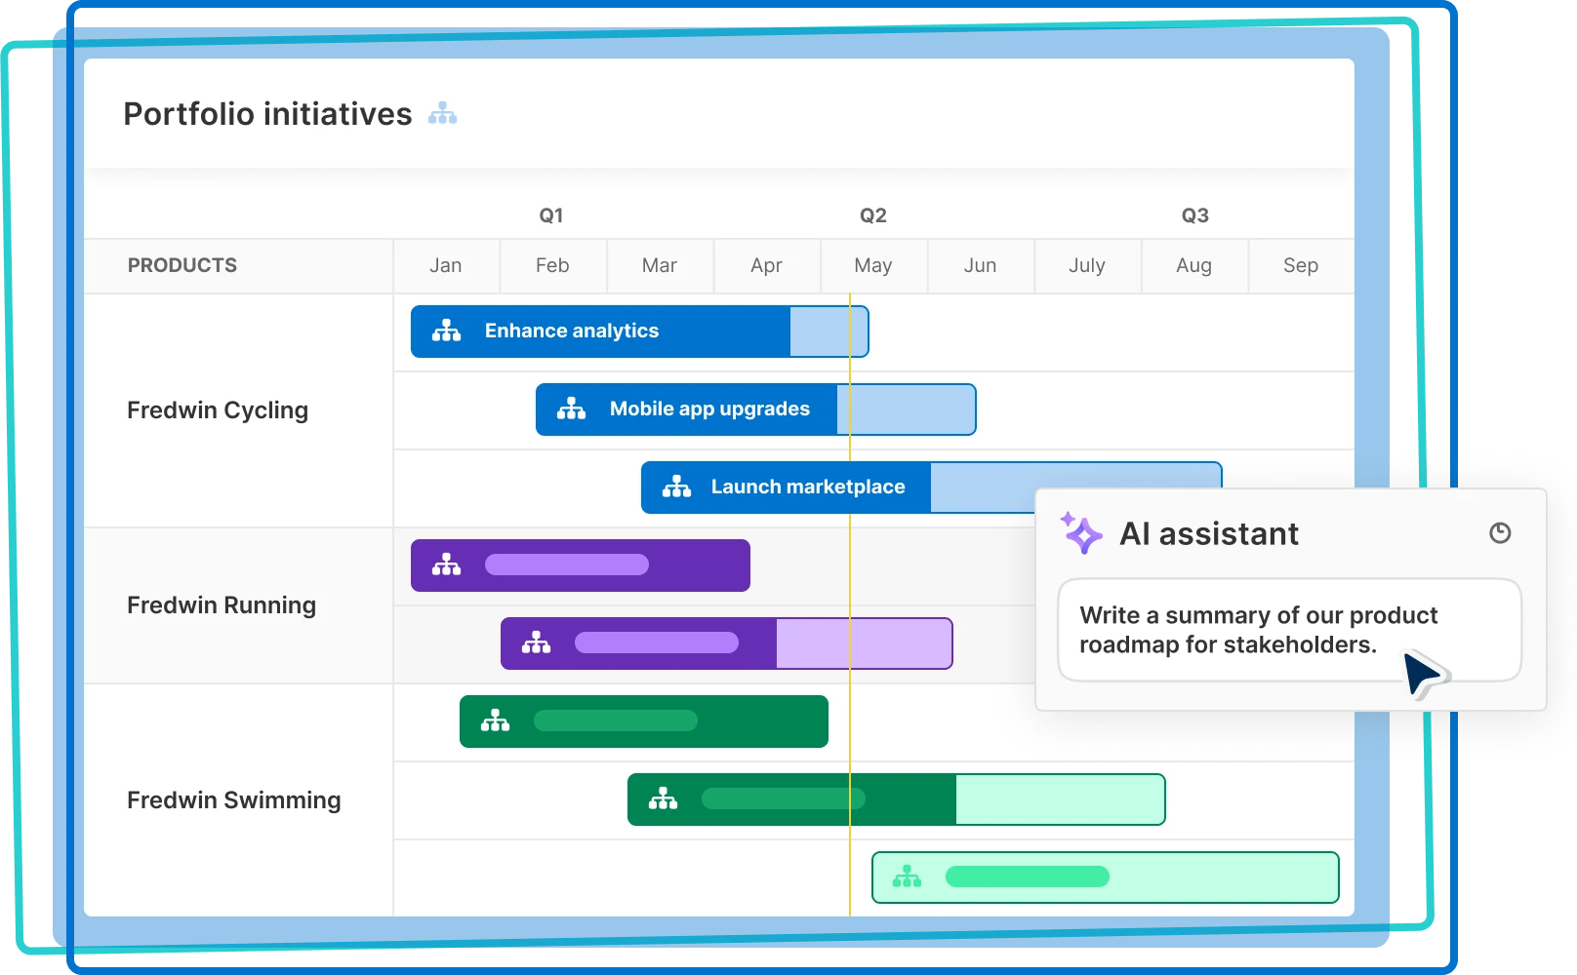Click the PRODUCTS column header

point(182,265)
